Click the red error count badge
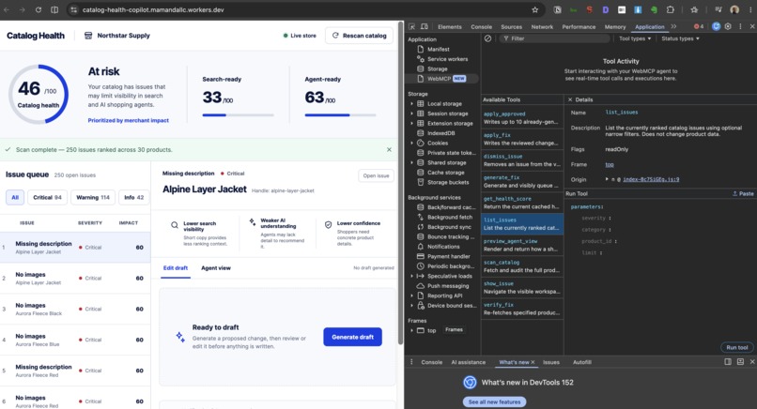 699,26
